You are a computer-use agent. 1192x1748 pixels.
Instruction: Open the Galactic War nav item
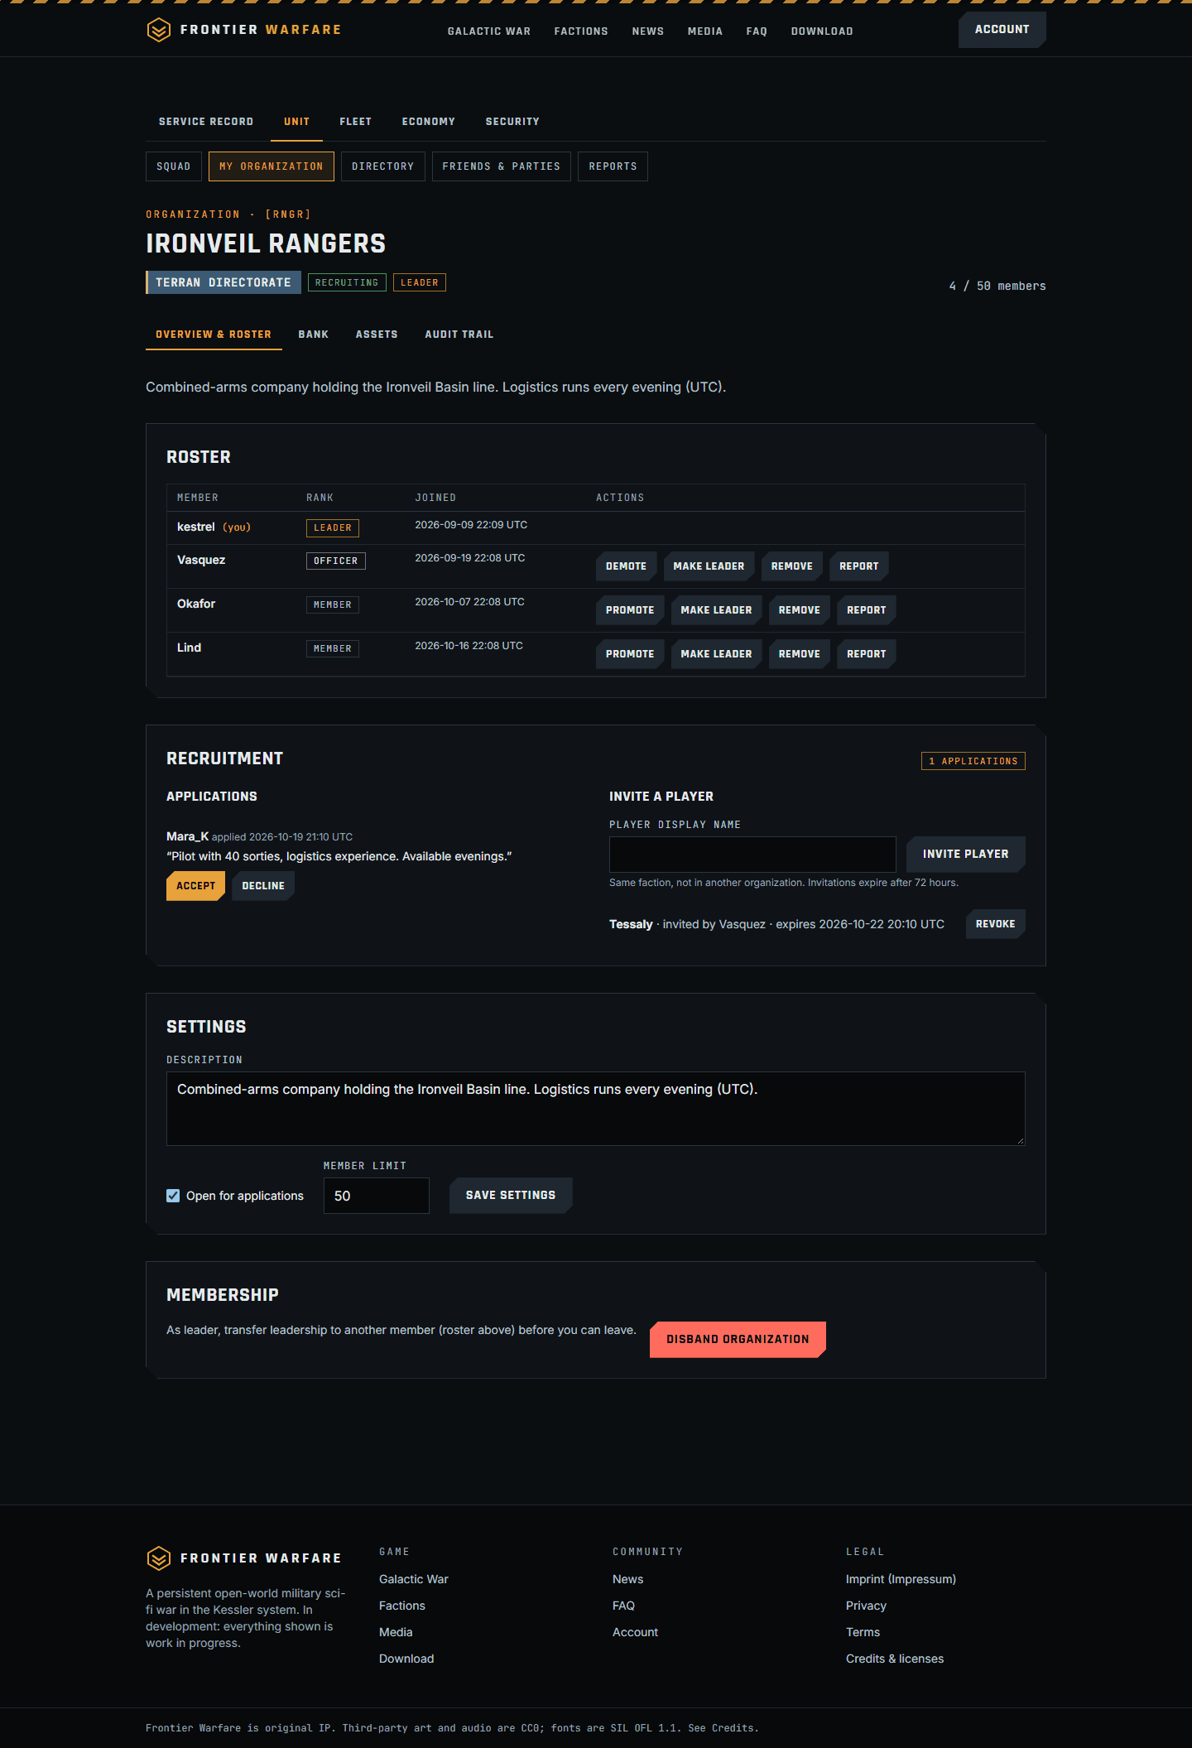pos(489,31)
